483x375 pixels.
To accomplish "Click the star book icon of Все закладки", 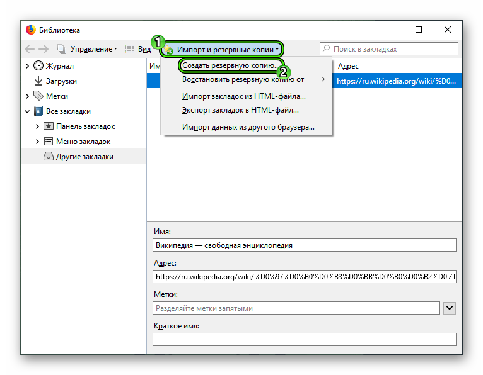I will click(x=38, y=111).
